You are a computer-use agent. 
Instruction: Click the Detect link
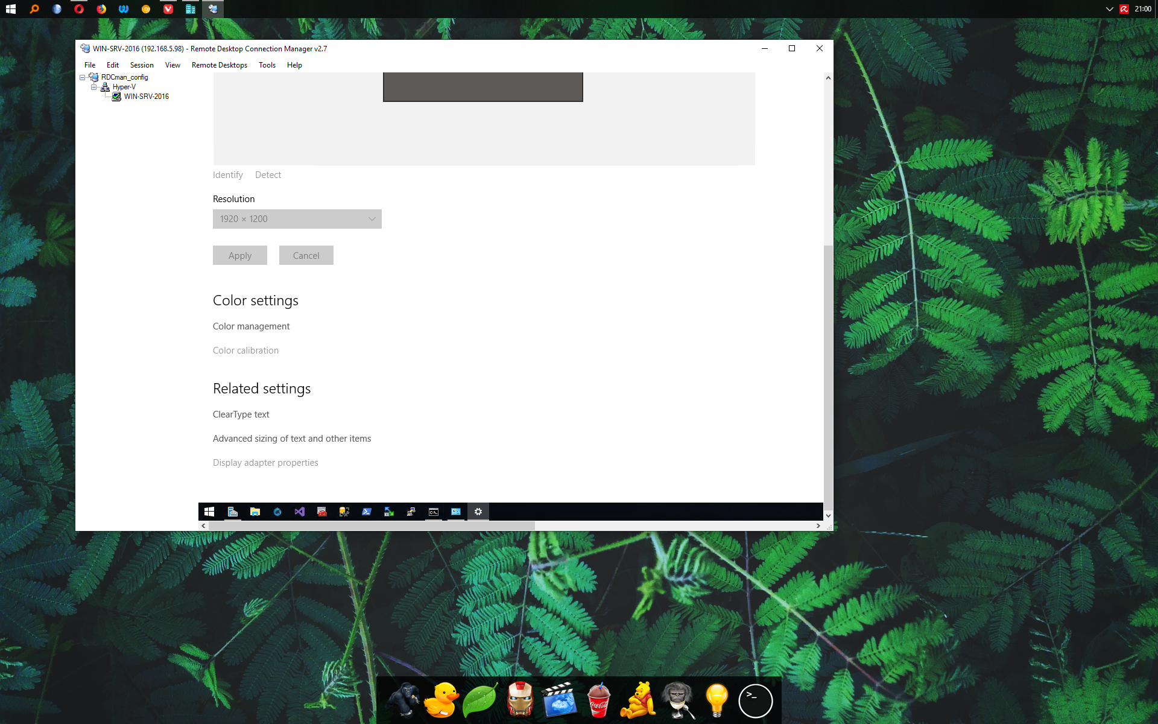coord(268,175)
